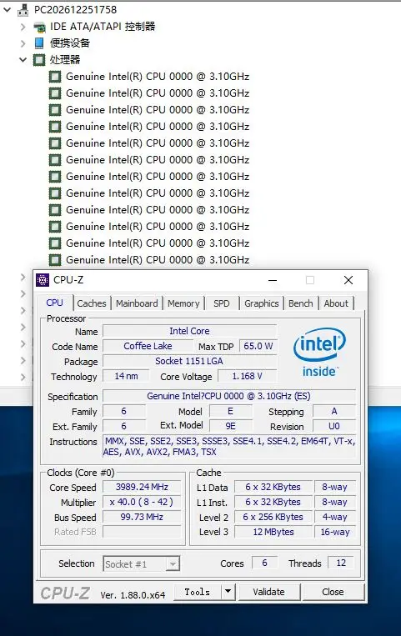This screenshot has width=401, height=636.
Task: Click the Validate button
Action: click(269, 592)
